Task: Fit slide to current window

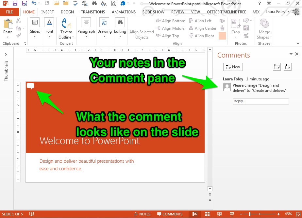Action: coord(298,214)
